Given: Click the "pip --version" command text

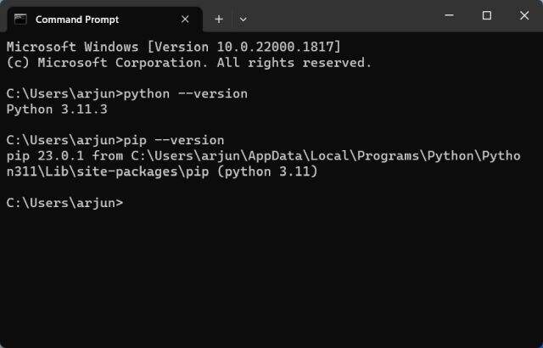Looking at the screenshot, I should tap(173, 140).
